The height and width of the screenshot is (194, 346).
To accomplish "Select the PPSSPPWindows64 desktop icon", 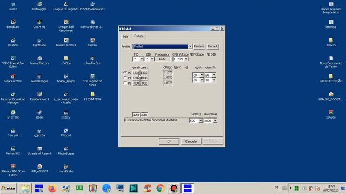I will (x=92, y=6).
